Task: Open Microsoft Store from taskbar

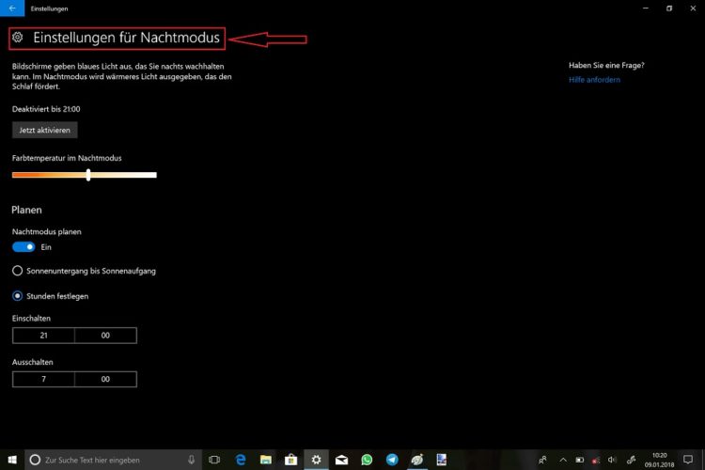Action: 290,460
